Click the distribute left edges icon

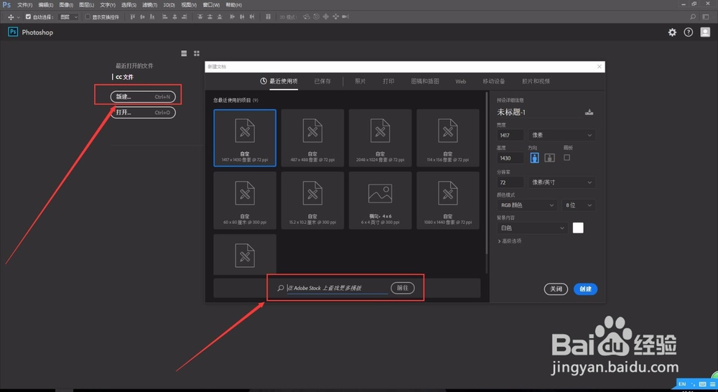[x=232, y=17]
